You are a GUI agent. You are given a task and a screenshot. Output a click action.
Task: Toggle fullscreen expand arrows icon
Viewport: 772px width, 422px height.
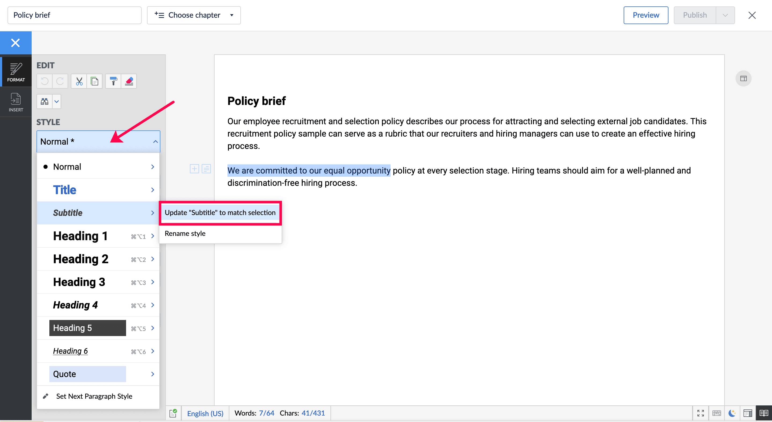coord(701,413)
